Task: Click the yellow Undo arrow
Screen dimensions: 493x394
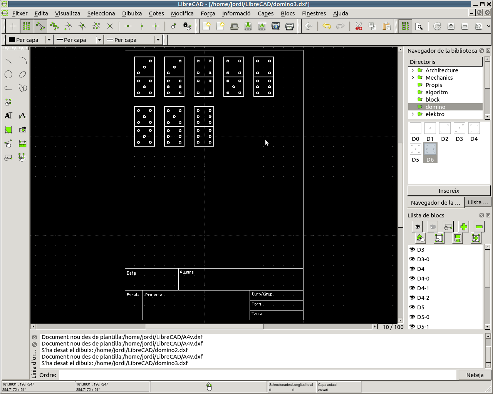Action: tap(327, 26)
